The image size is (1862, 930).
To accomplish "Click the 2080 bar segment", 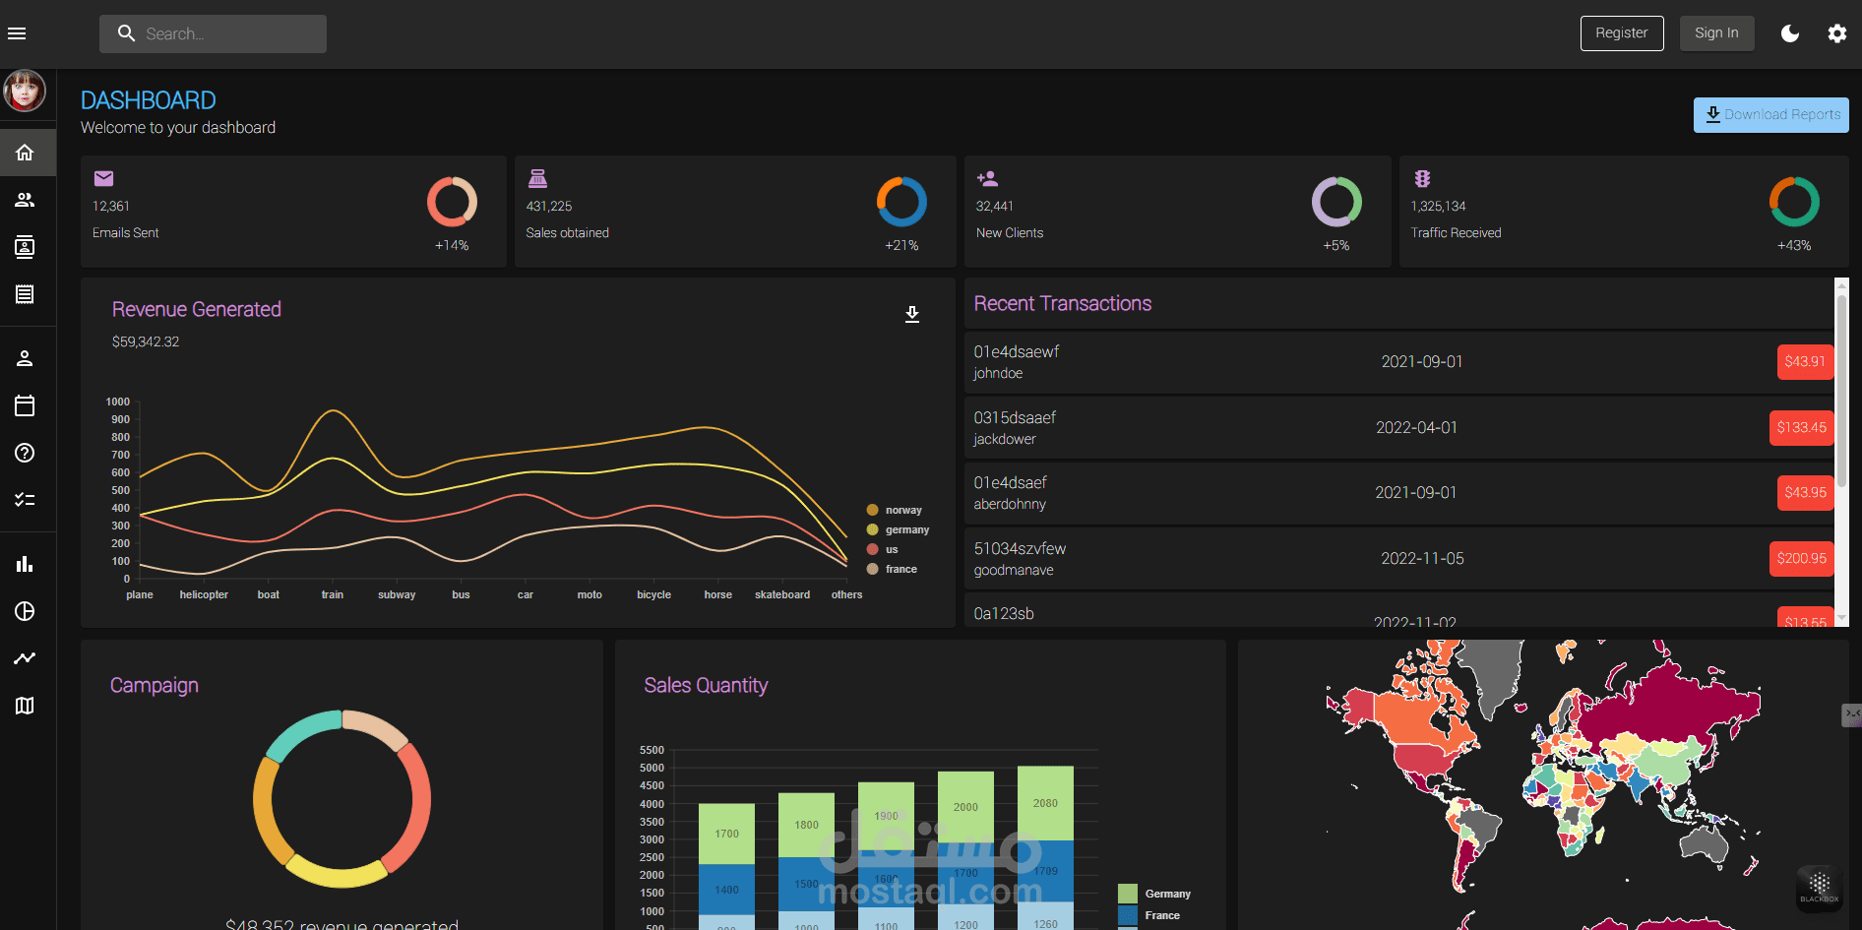I will [1045, 803].
